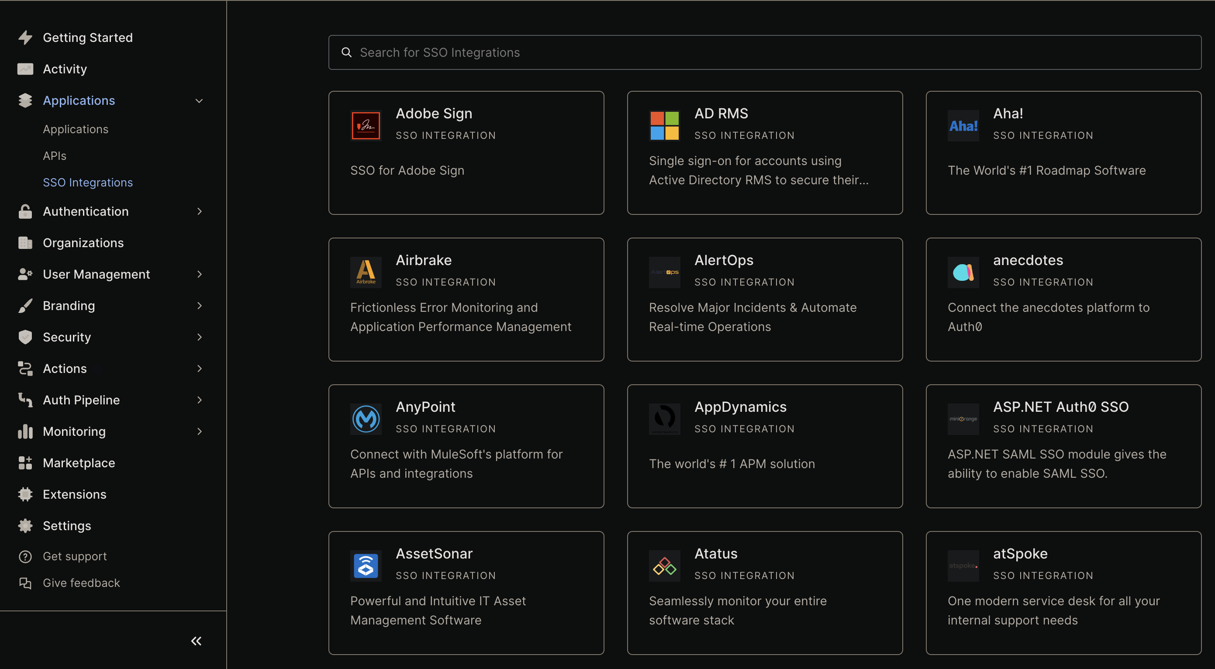This screenshot has height=669, width=1215.
Task: Open the Settings page
Action: tap(67, 526)
